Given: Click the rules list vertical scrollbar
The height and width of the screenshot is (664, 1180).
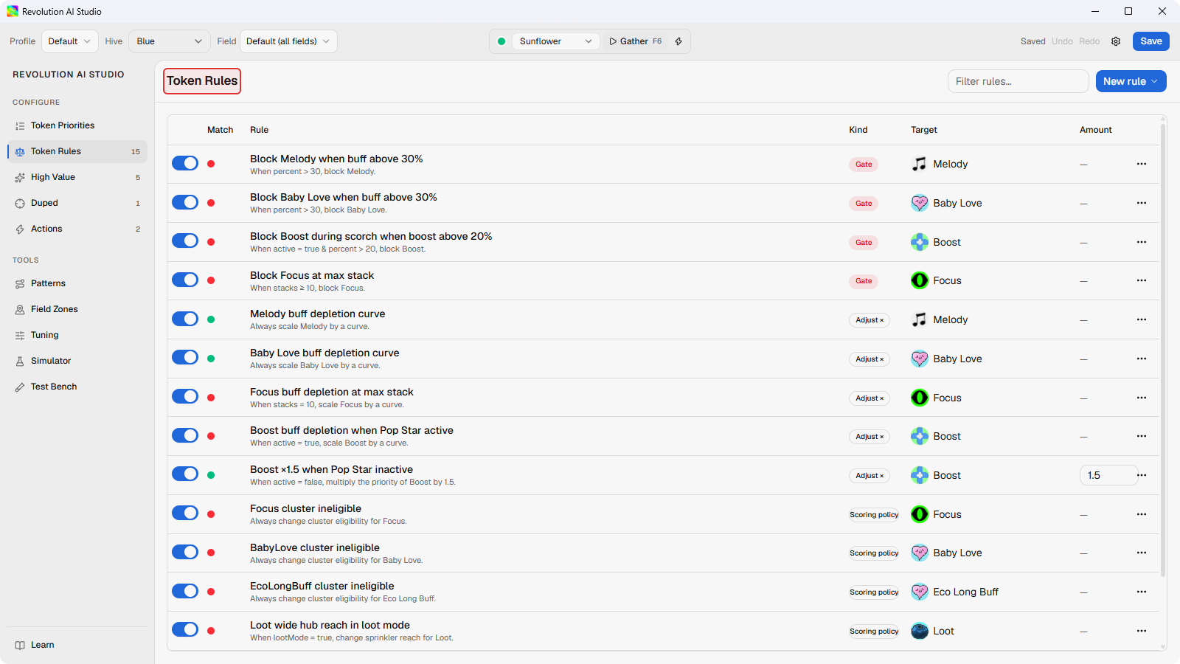Looking at the screenshot, I should (1163, 350).
